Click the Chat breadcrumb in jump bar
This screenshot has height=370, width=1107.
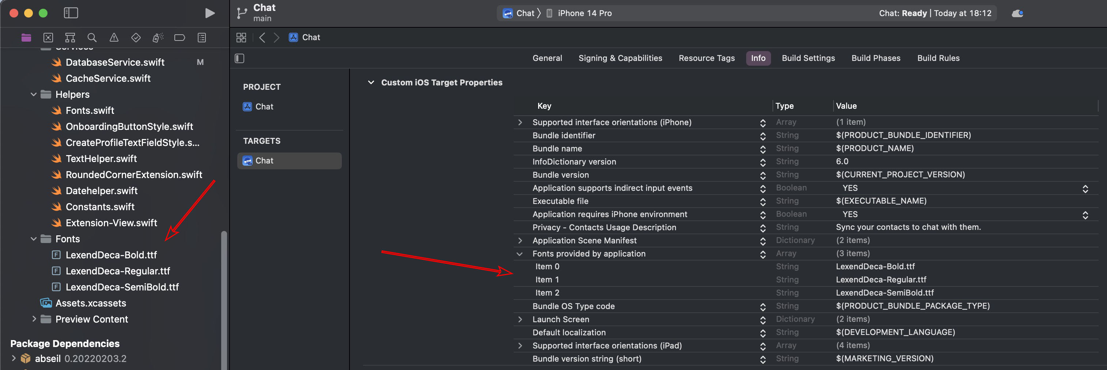pyautogui.click(x=305, y=37)
